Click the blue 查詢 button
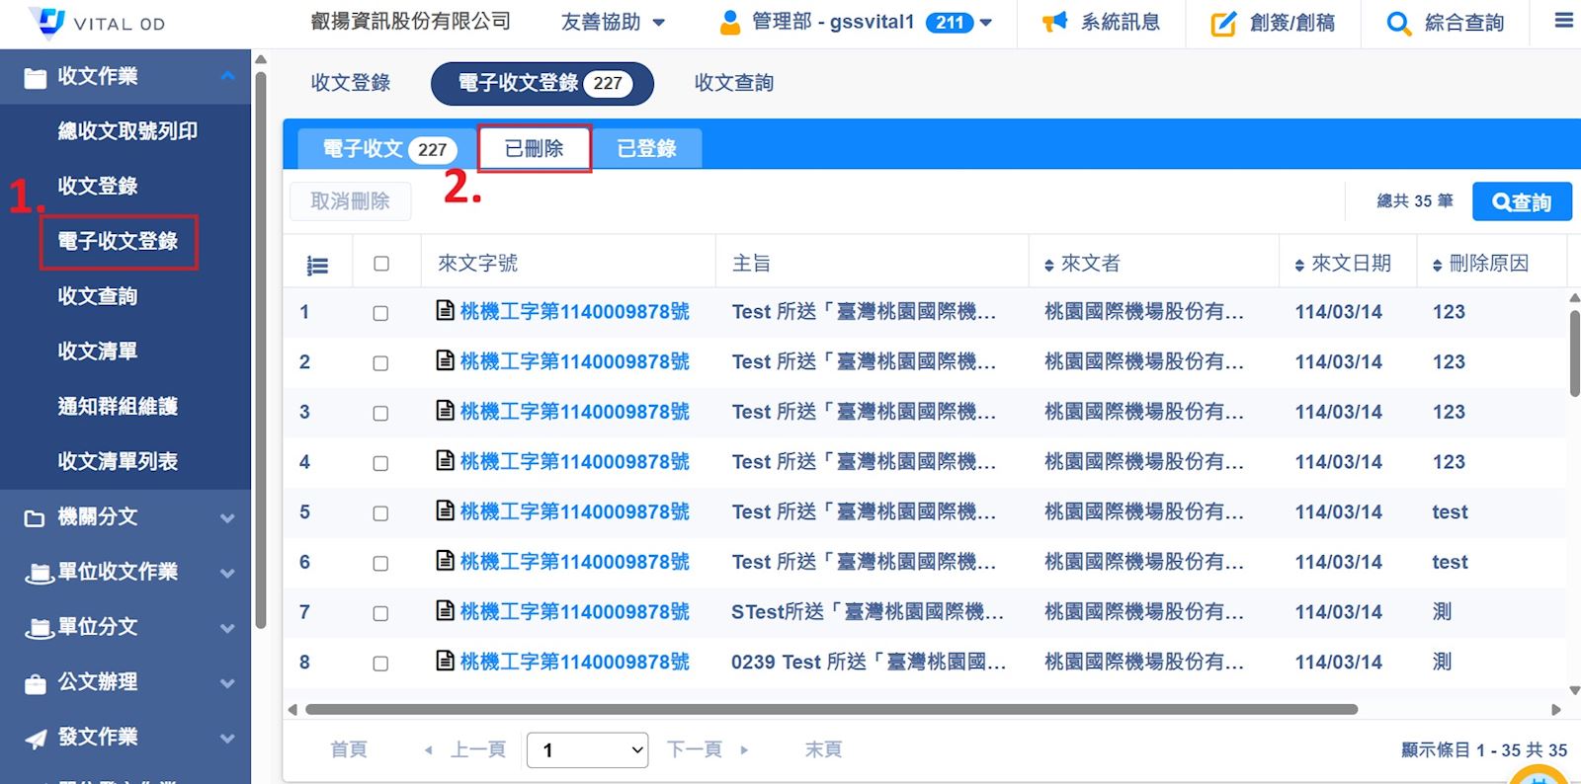This screenshot has height=784, width=1581. coord(1521,202)
